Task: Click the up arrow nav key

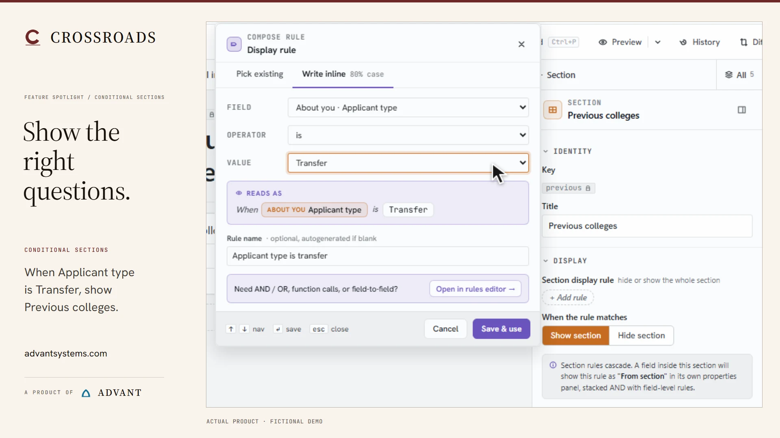Action: [231, 329]
